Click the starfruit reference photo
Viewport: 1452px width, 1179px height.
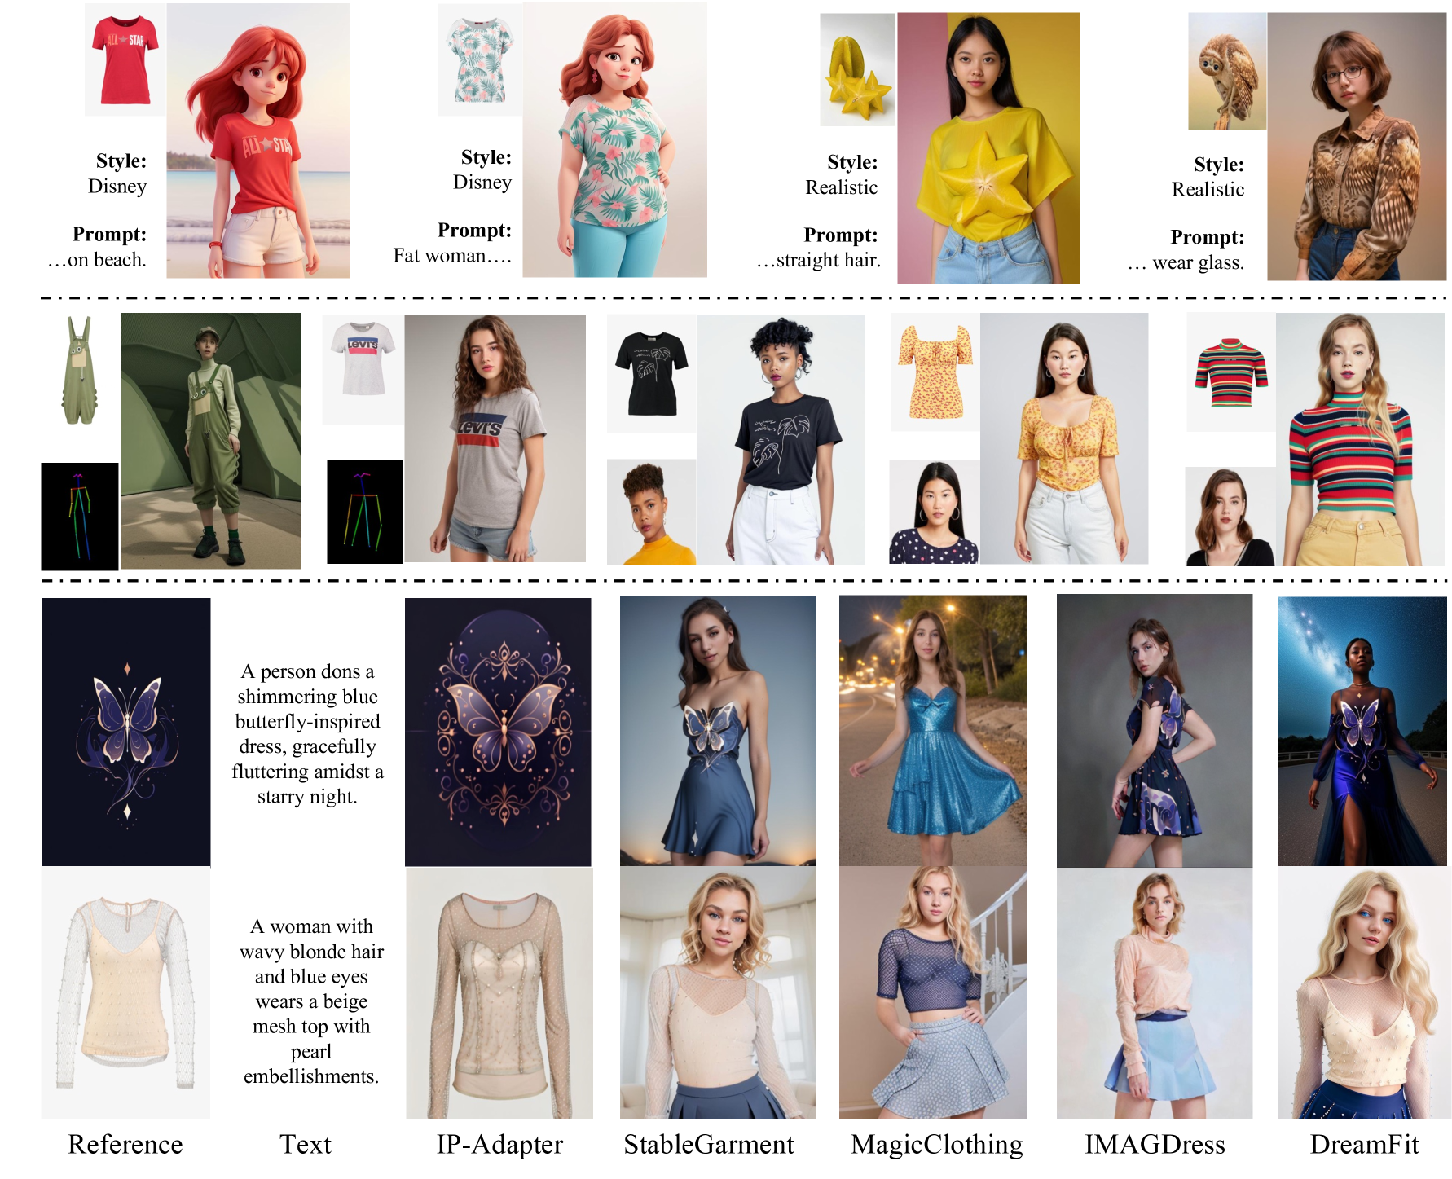pos(858,69)
